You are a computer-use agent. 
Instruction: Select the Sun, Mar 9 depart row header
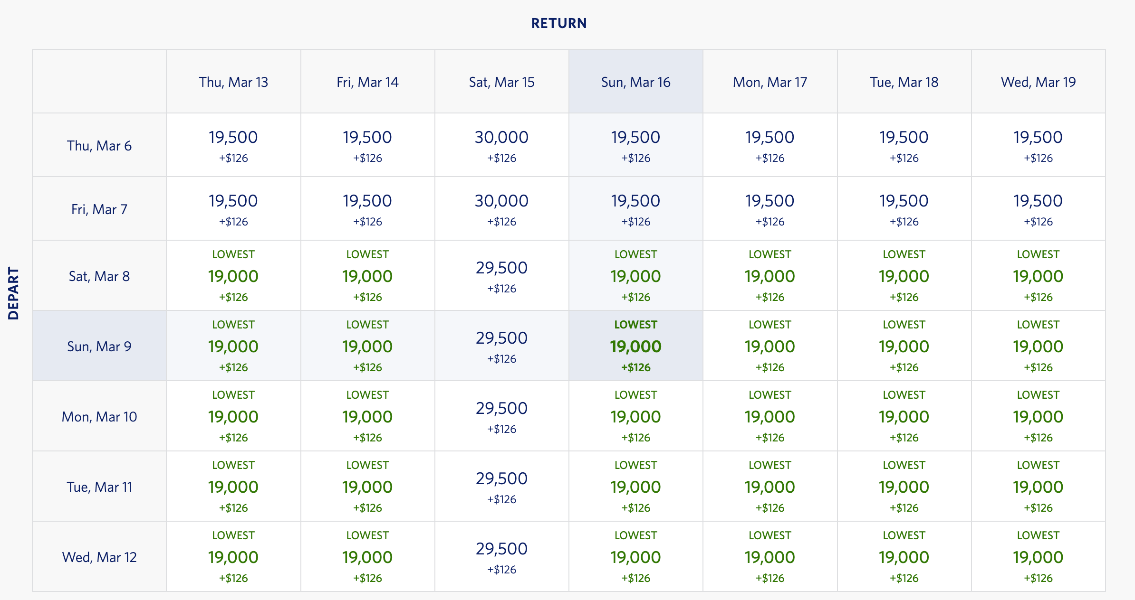click(99, 346)
